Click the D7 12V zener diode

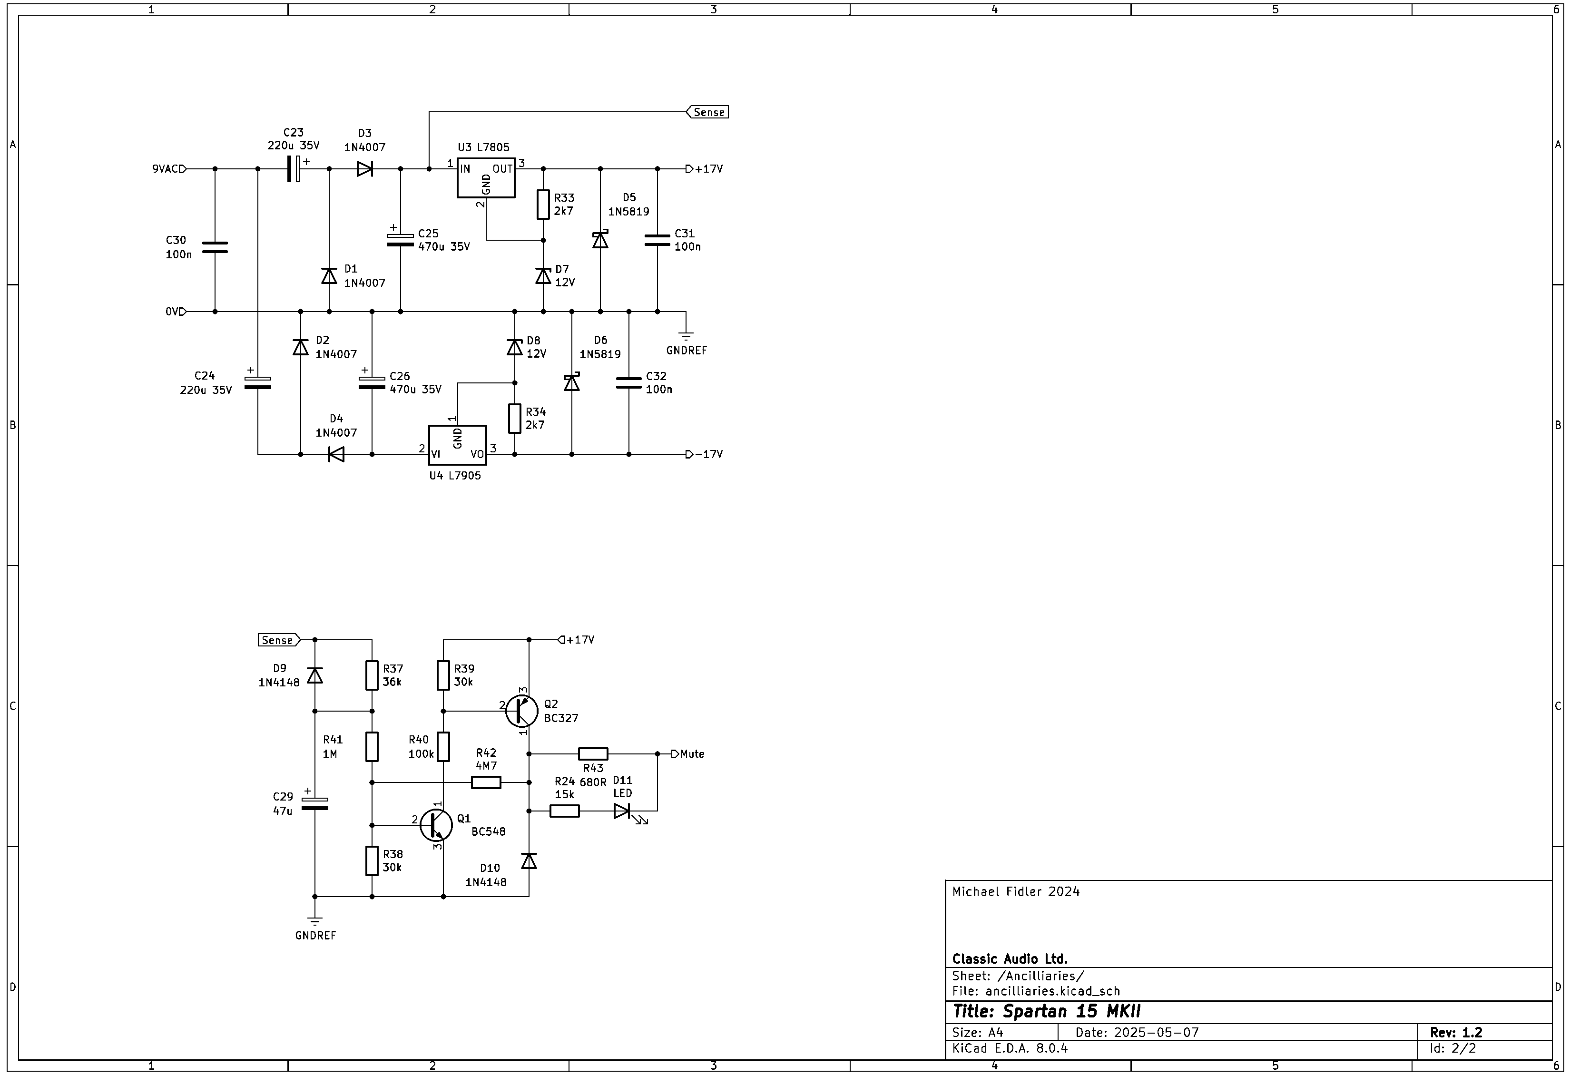tap(543, 275)
